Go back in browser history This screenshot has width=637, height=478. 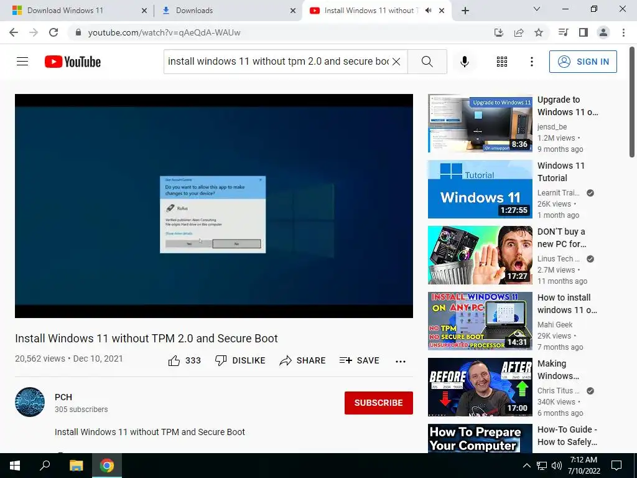click(14, 32)
